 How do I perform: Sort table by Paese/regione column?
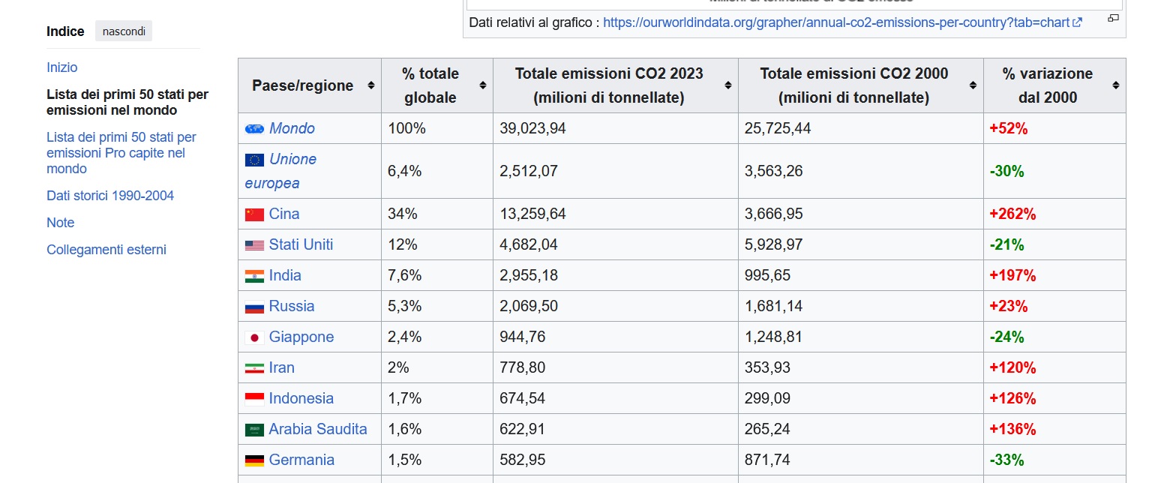pos(370,85)
